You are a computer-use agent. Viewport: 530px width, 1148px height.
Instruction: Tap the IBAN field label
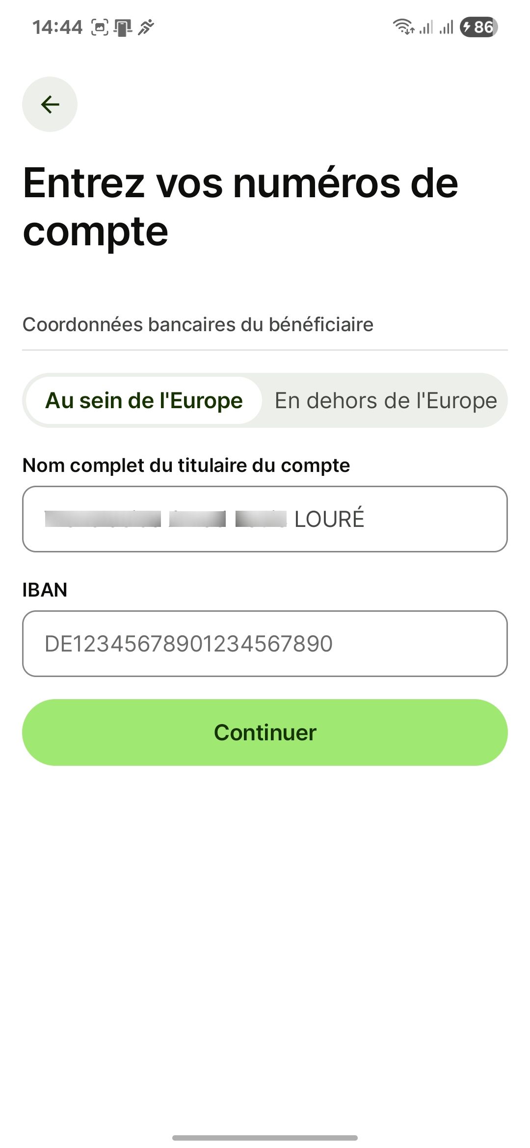[45, 590]
